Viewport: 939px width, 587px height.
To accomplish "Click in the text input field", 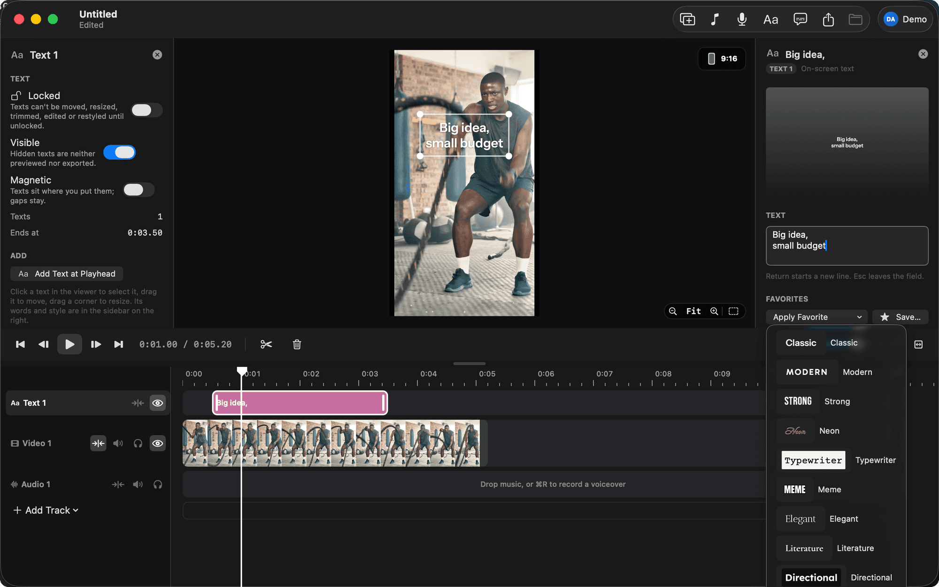I will (x=847, y=246).
